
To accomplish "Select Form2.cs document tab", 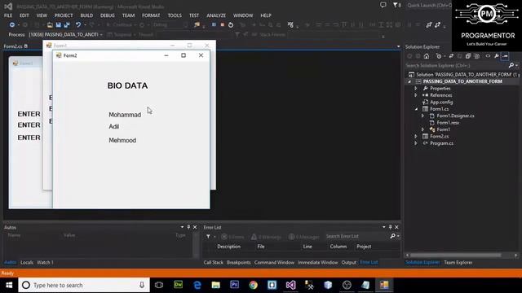I will (13, 46).
